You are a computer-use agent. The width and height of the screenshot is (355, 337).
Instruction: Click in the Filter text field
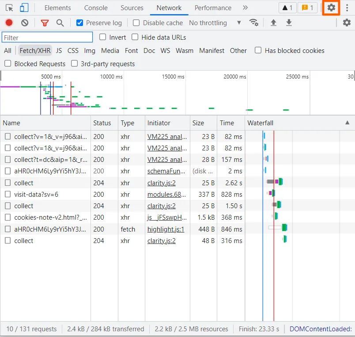point(47,37)
